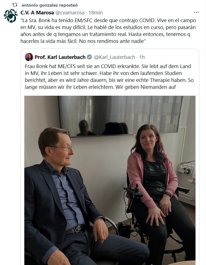
Task: Click the Spanish tweet text about Sra. Bonk
Action: pos(109,31)
